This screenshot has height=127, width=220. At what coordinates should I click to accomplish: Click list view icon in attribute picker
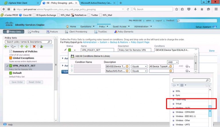[182, 85]
